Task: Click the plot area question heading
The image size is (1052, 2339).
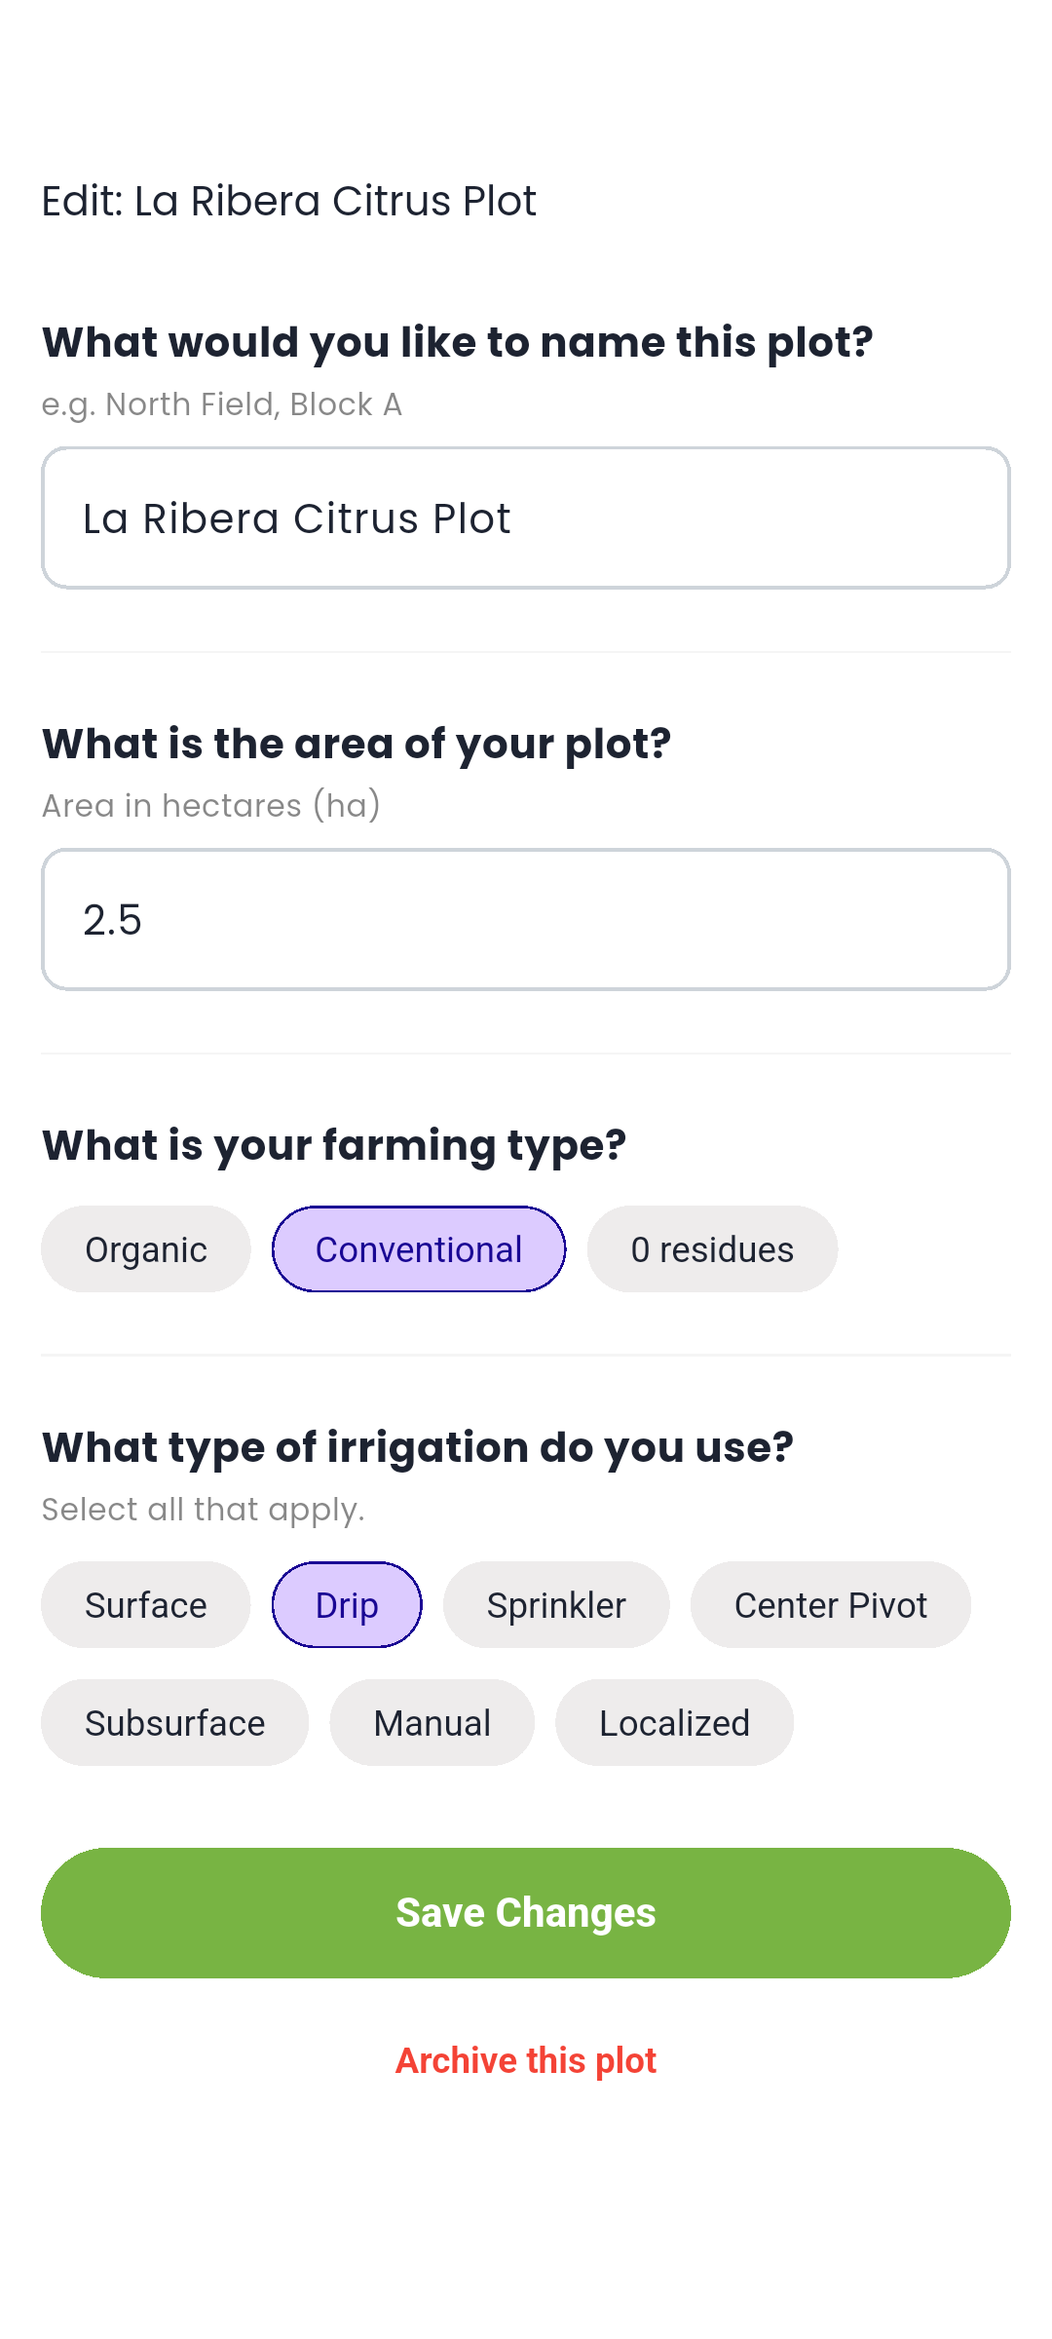Action: point(357,745)
